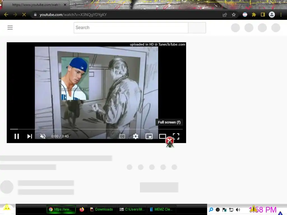Open the video player settings gear
The height and width of the screenshot is (215, 287).
[x=136, y=136]
